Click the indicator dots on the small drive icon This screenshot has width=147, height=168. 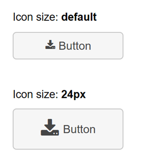[x=54, y=47]
